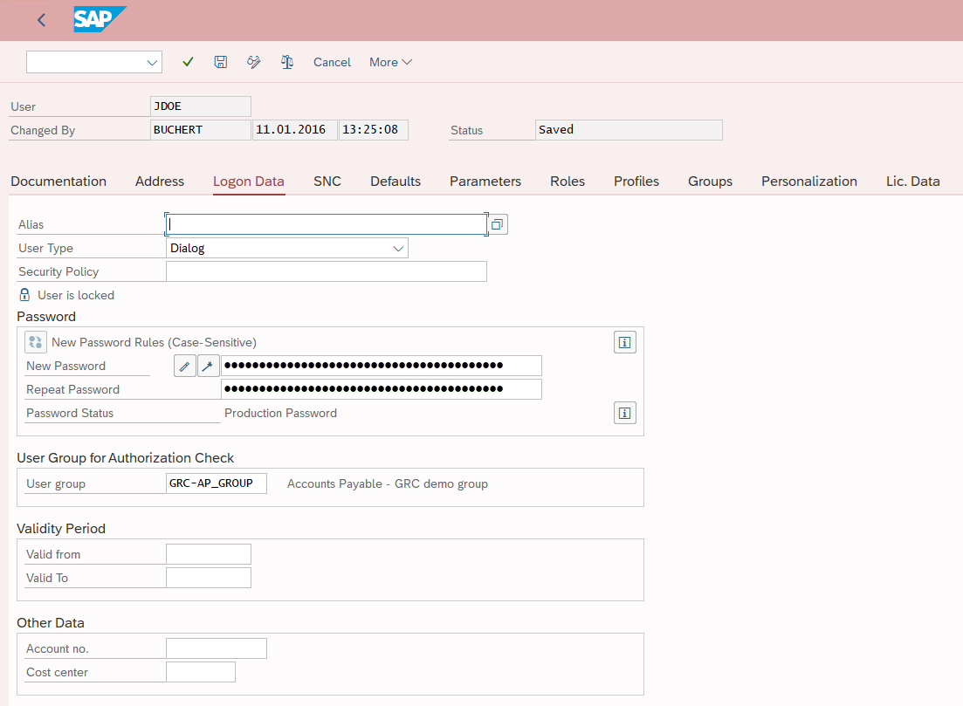Generate password with the wizard wand icon
Viewport: 963px width, 706px height.
208,366
